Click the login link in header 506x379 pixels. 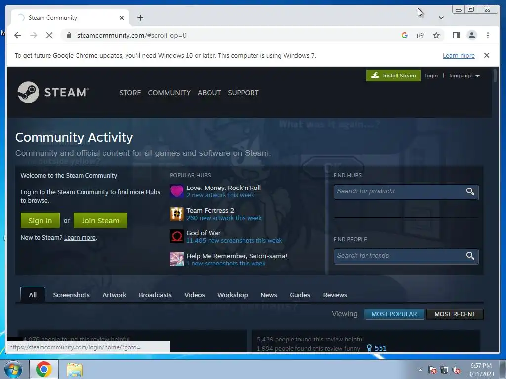pos(431,76)
